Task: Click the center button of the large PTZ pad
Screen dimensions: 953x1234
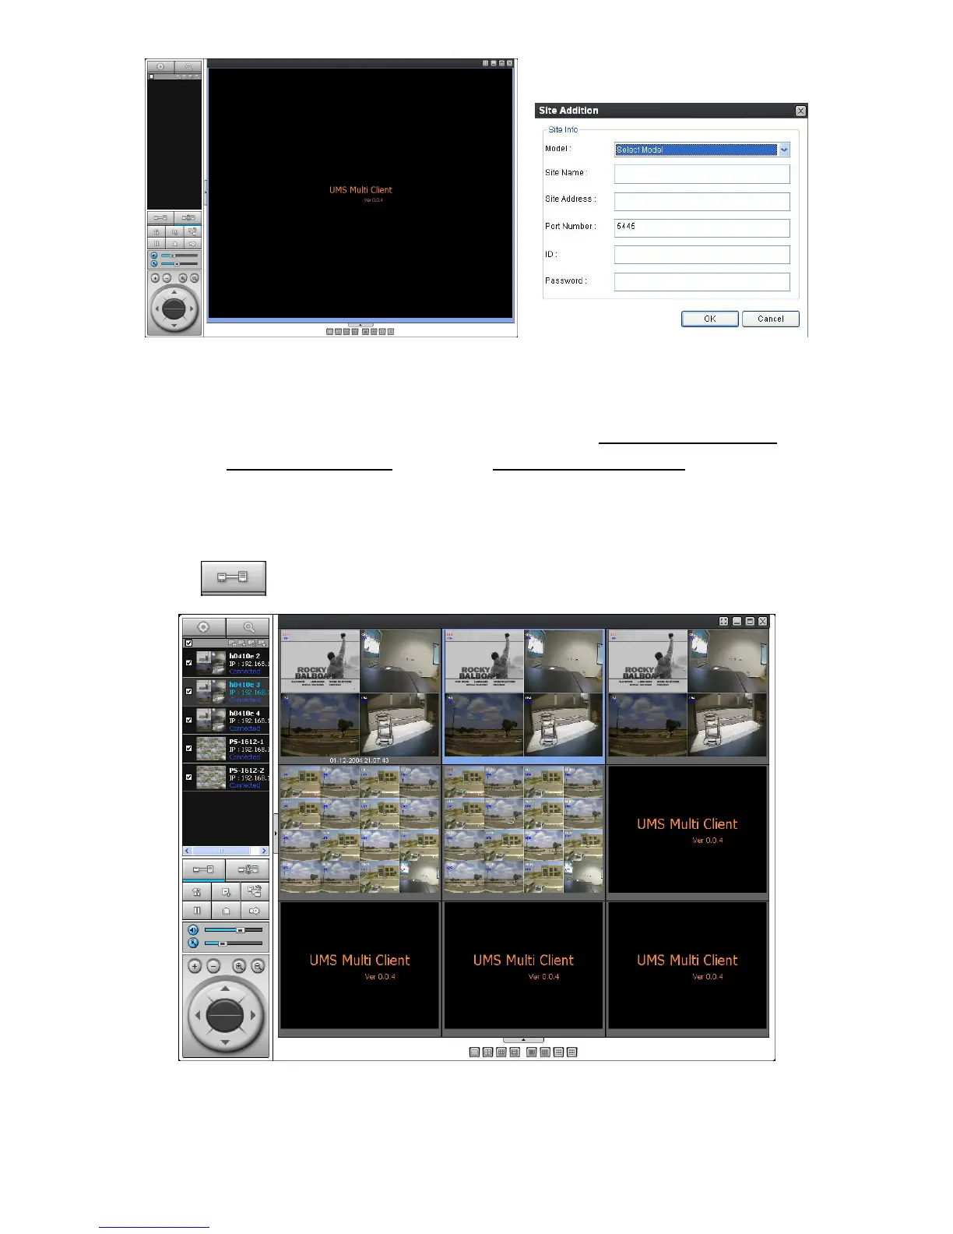Action: 226,1015
